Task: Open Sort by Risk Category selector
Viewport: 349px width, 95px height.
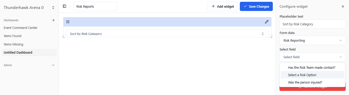Action: (x=167, y=33)
